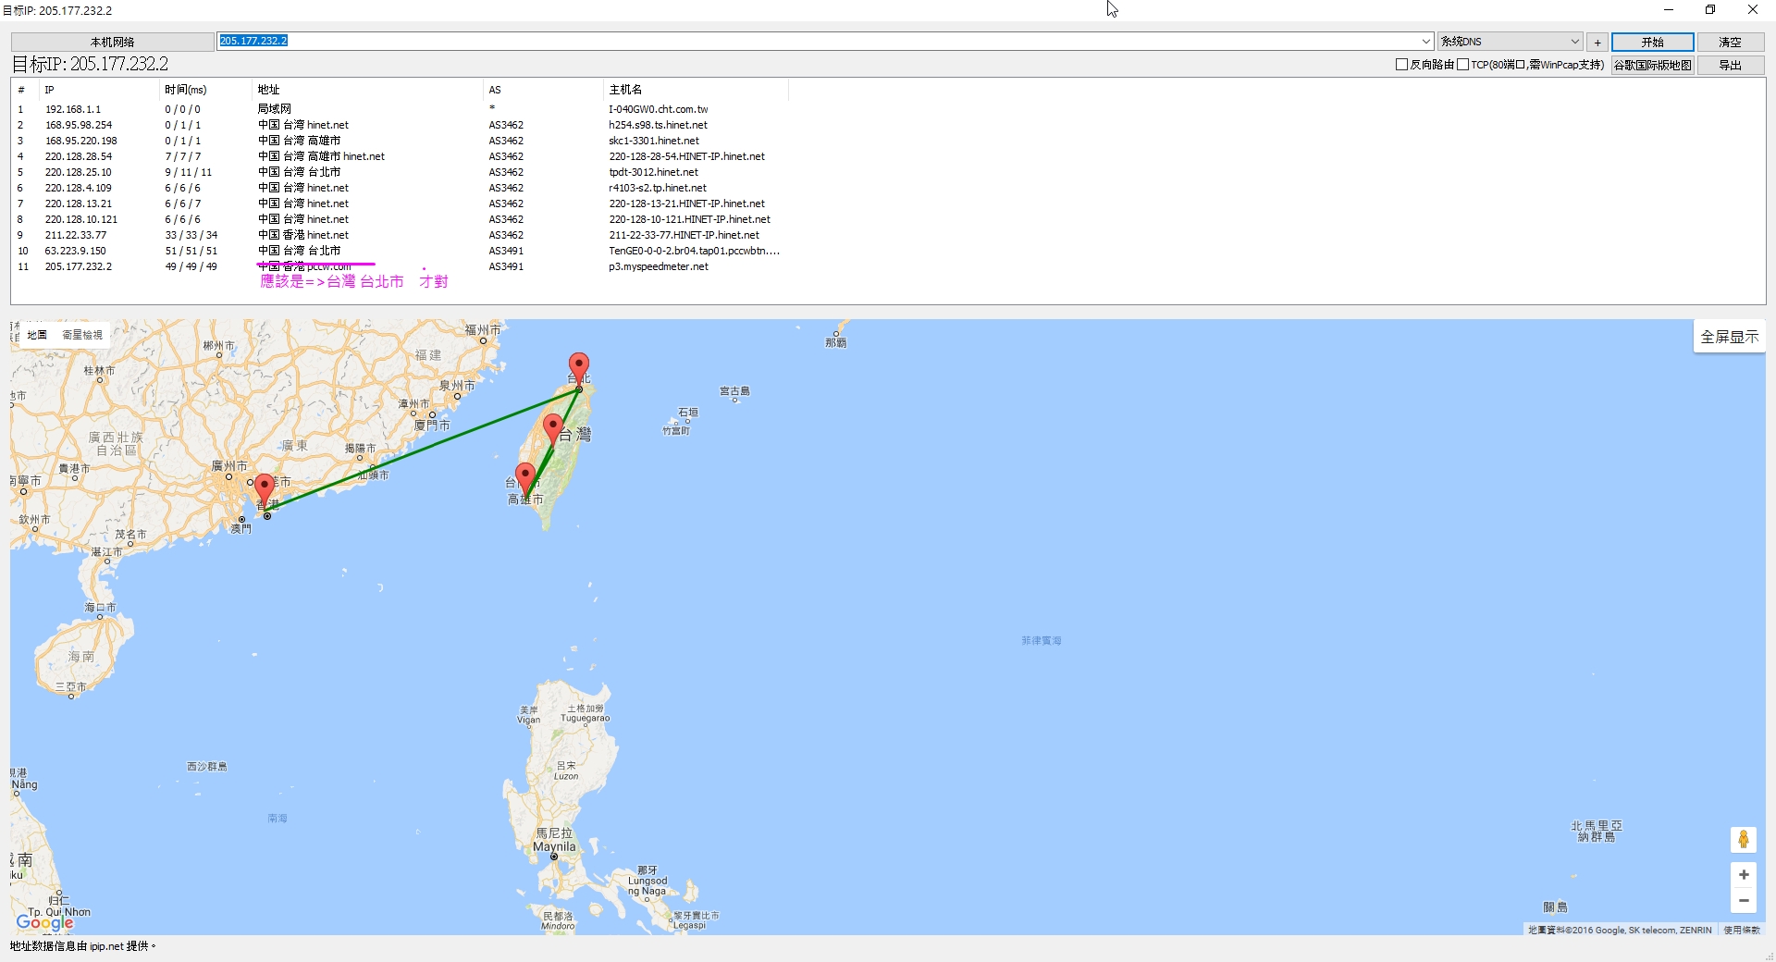
Task: Click the plus button beside DNS dropdown
Action: [1597, 42]
